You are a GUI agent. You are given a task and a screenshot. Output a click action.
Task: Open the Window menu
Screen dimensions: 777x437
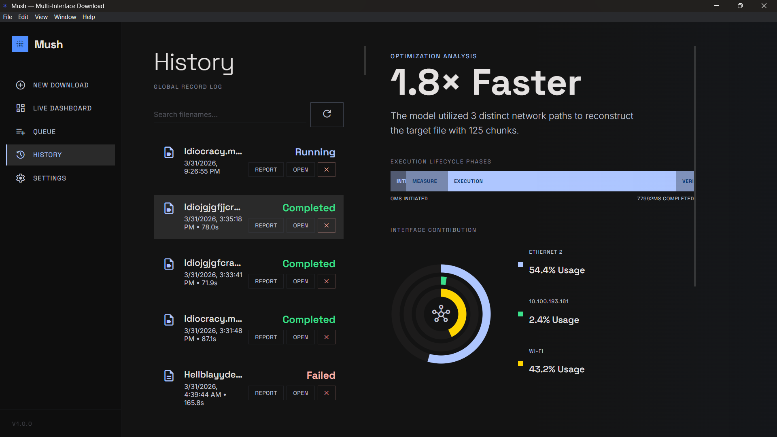click(x=65, y=17)
